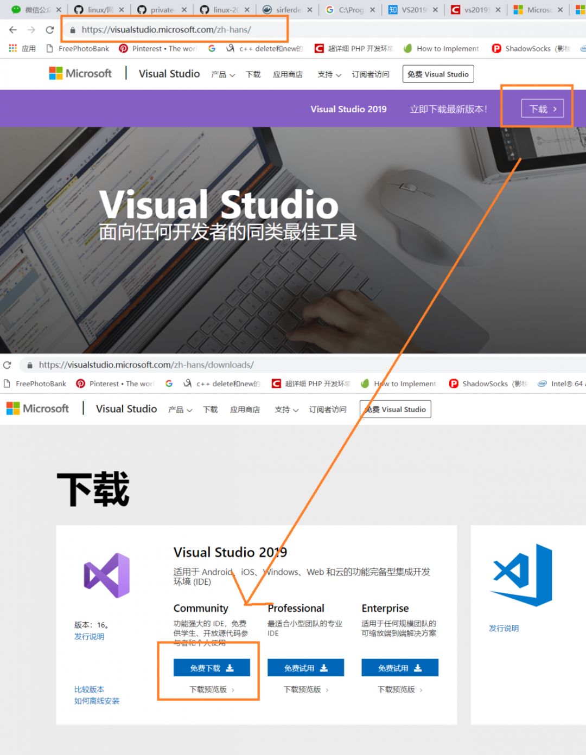Click the ShadowSocks bookmark icon
Image resolution: width=586 pixels, height=755 pixels.
(496, 48)
